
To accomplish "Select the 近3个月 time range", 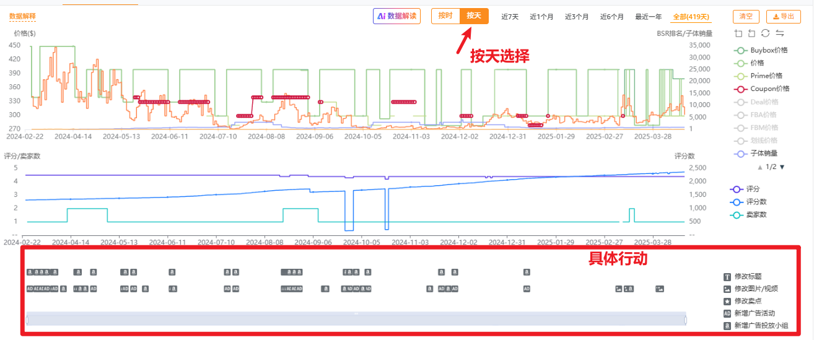I will (x=576, y=17).
